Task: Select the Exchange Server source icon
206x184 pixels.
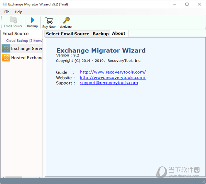Action: click(x=6, y=48)
